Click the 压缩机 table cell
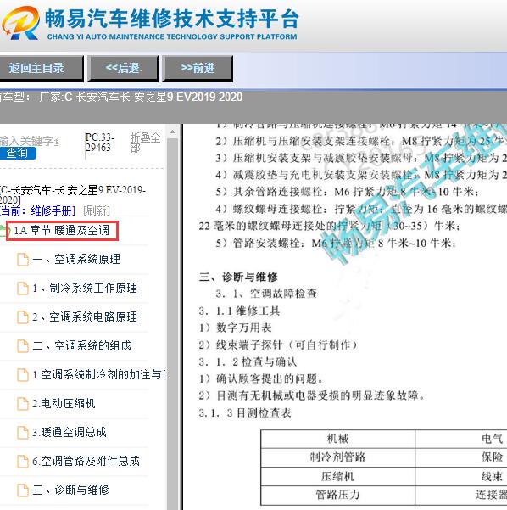 click(x=337, y=477)
